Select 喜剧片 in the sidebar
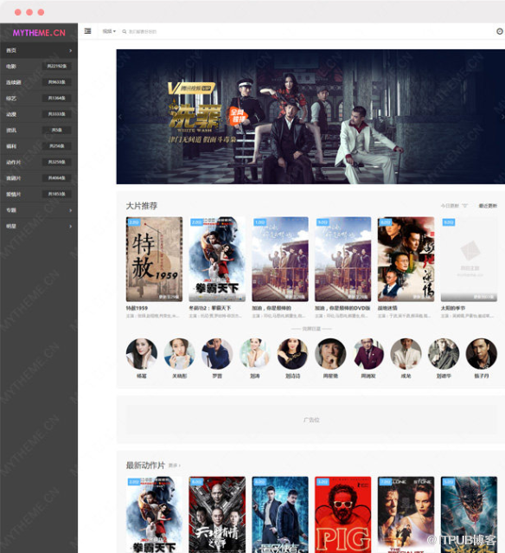This screenshot has width=505, height=553. coord(39,178)
